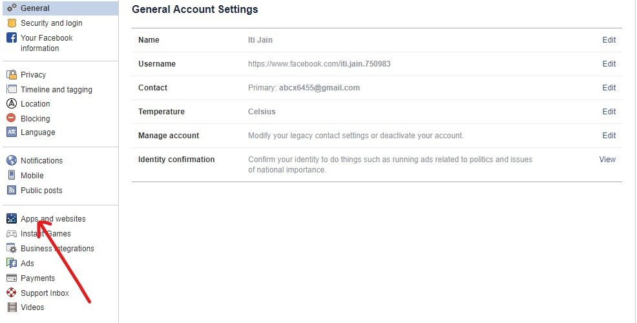Open the Support Inbox
637x323 pixels.
[x=45, y=293]
